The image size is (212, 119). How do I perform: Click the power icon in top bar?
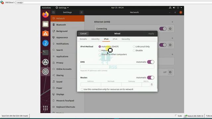(x=178, y=8)
